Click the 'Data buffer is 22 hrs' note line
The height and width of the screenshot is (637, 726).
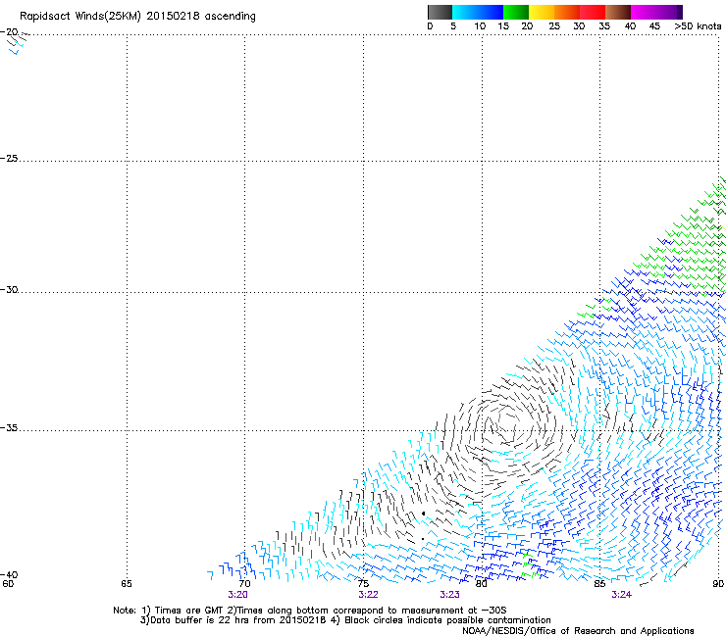[345, 620]
